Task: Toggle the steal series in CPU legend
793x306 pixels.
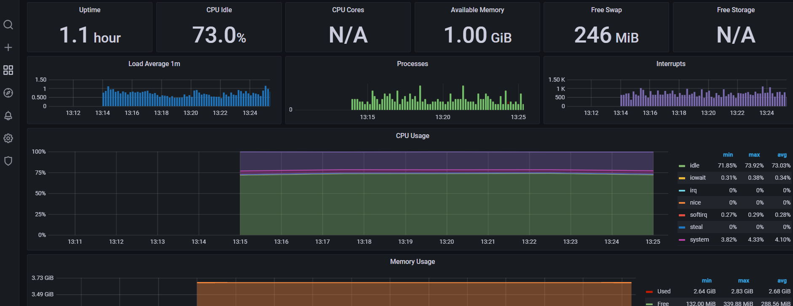Action: tap(696, 227)
